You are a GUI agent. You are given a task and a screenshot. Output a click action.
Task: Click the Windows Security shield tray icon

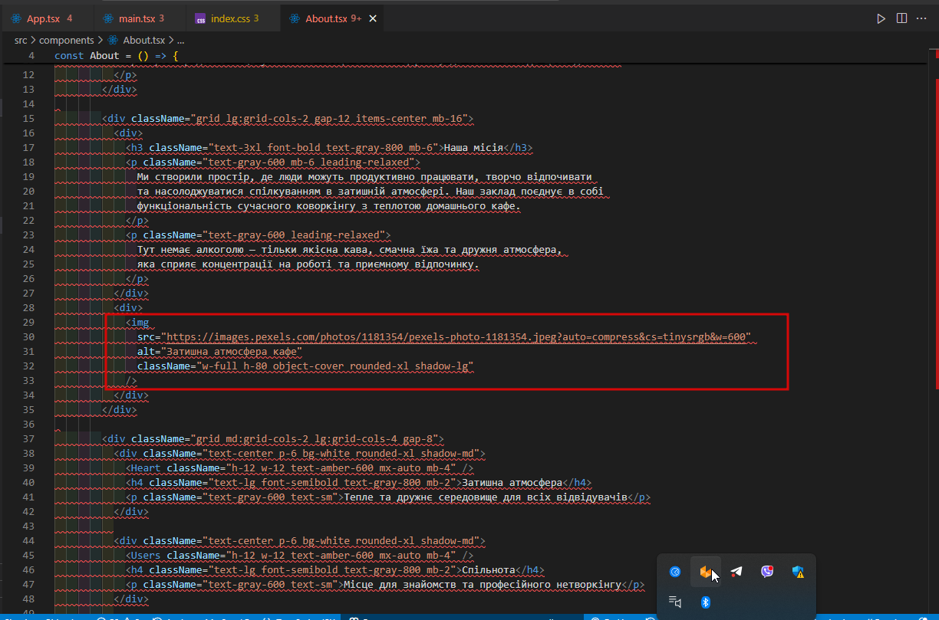click(798, 572)
